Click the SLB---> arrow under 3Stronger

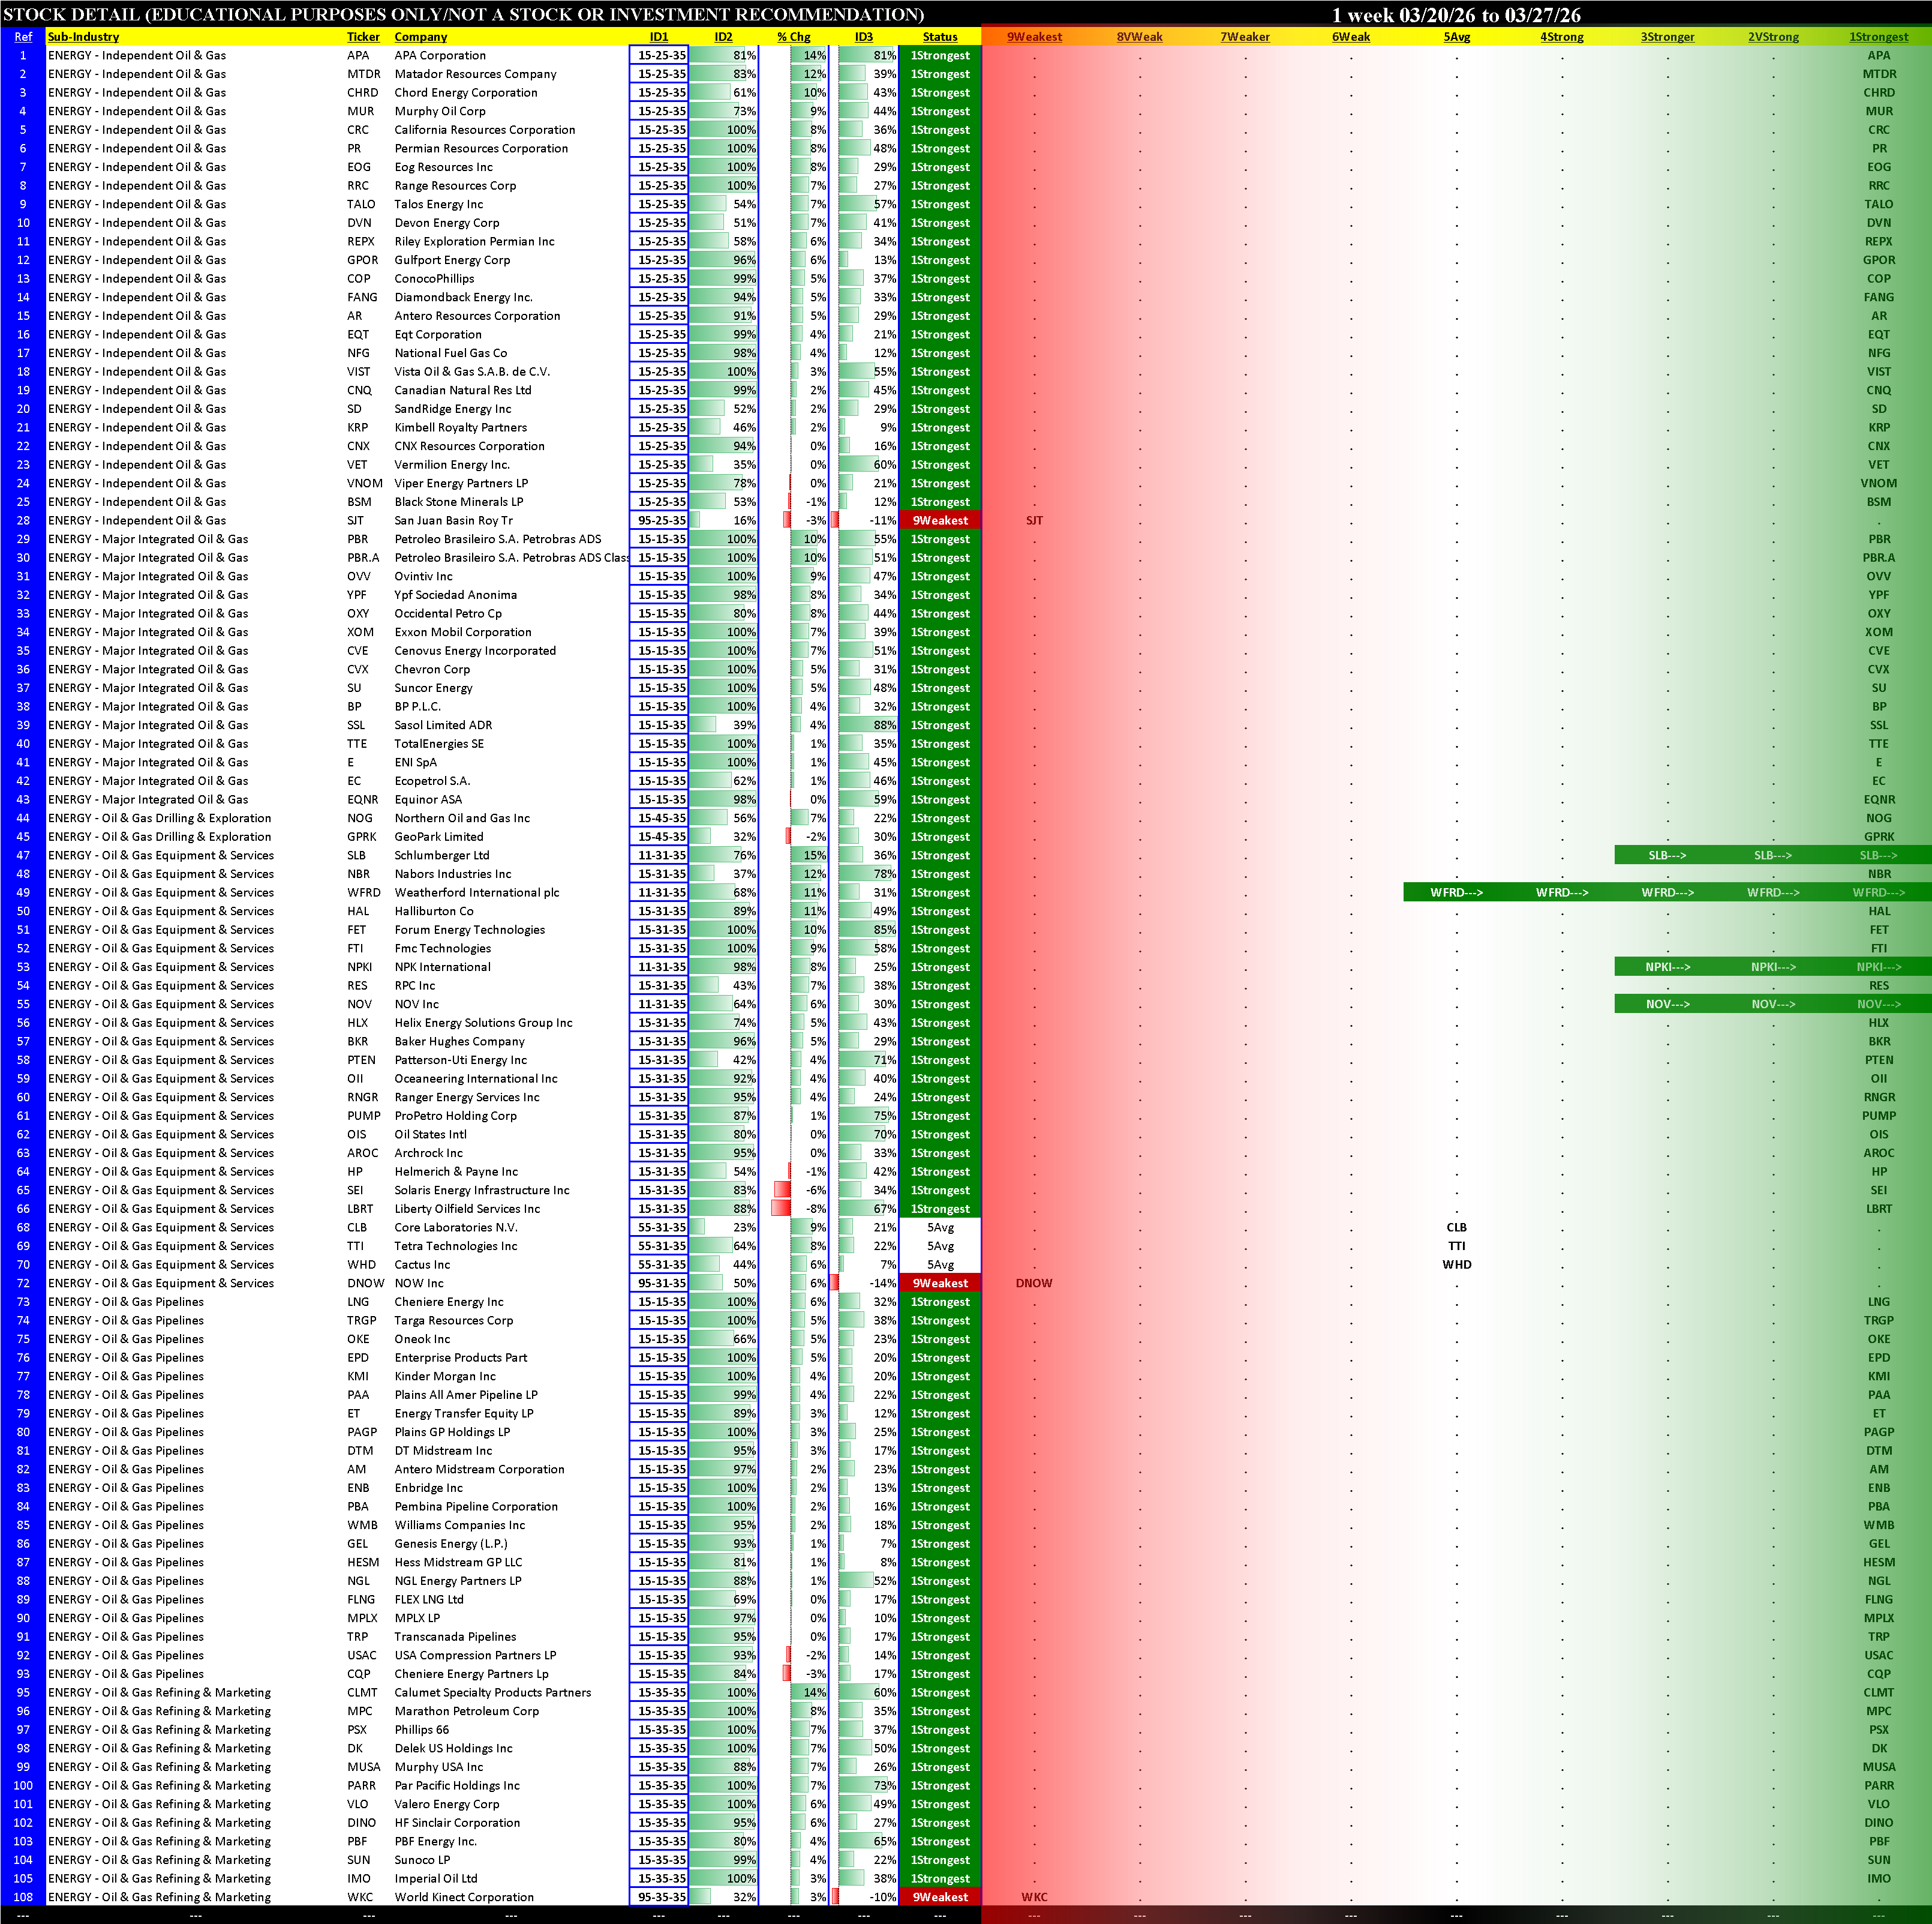(1667, 855)
